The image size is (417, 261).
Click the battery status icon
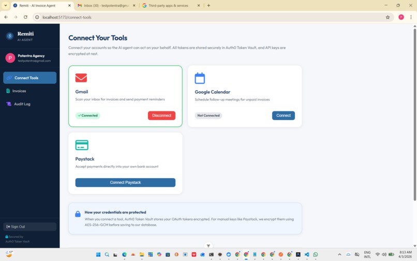[391, 254]
